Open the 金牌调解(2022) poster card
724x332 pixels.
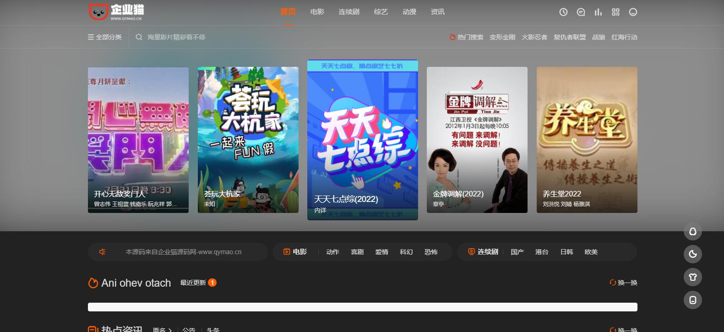click(477, 140)
